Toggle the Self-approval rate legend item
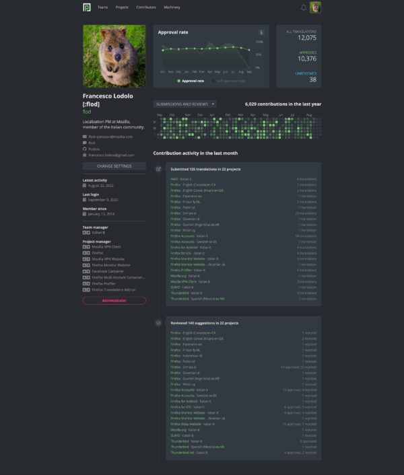Viewport: 404px width, 475px height. 228,81
